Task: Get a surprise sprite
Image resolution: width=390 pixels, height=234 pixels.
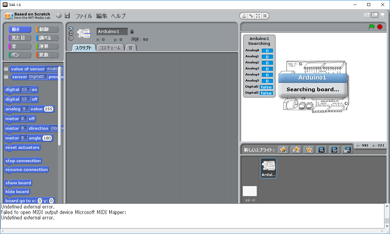Action: pos(309,150)
